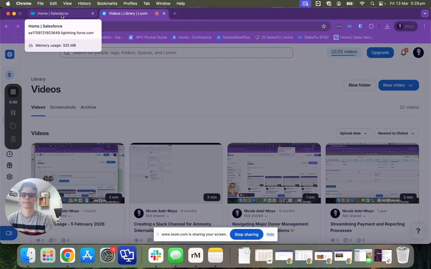This screenshot has width=431, height=269.
Task: Delete the current recording via trash icon
Action: pyautogui.click(x=13, y=139)
